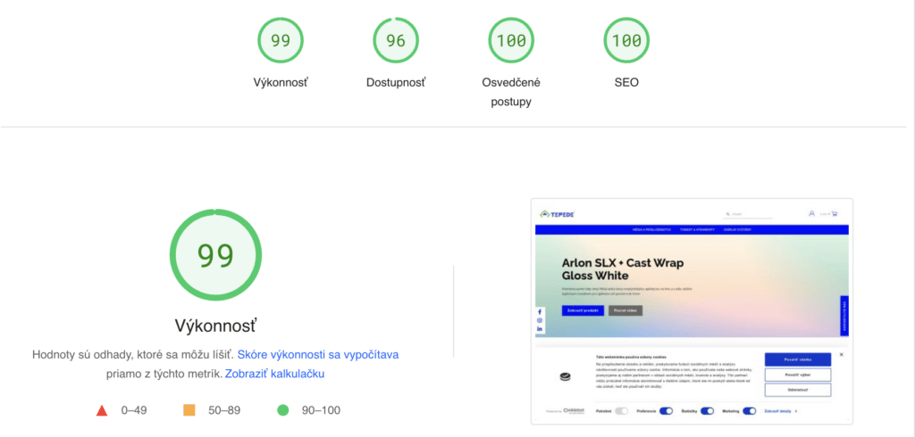
Task: Click the user account icon in the preview
Action: [x=811, y=214]
